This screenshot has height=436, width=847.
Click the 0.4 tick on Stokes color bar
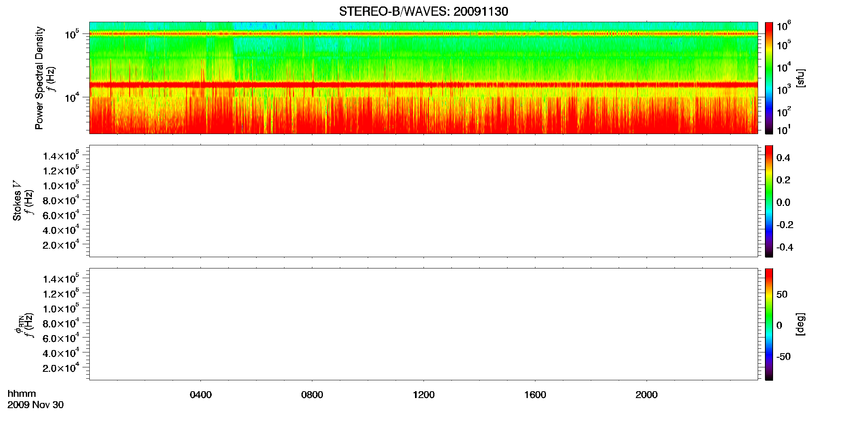tap(783, 158)
